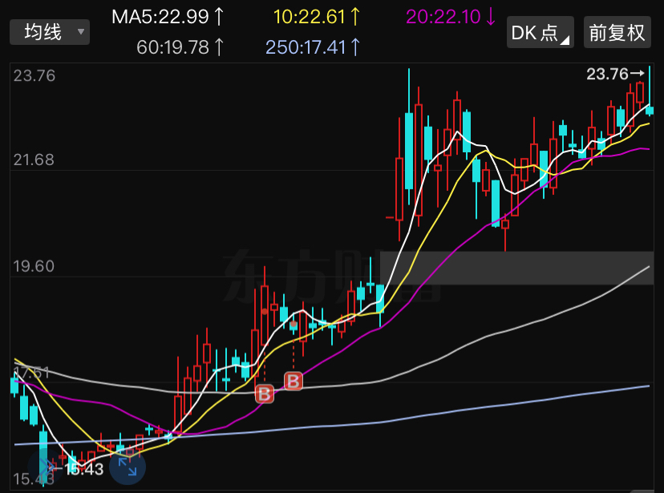
Task: Tap the yellow 10:22.61 moving average value
Action: [317, 17]
